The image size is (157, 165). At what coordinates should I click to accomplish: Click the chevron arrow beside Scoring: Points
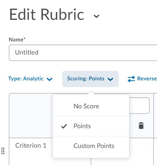click(x=110, y=79)
